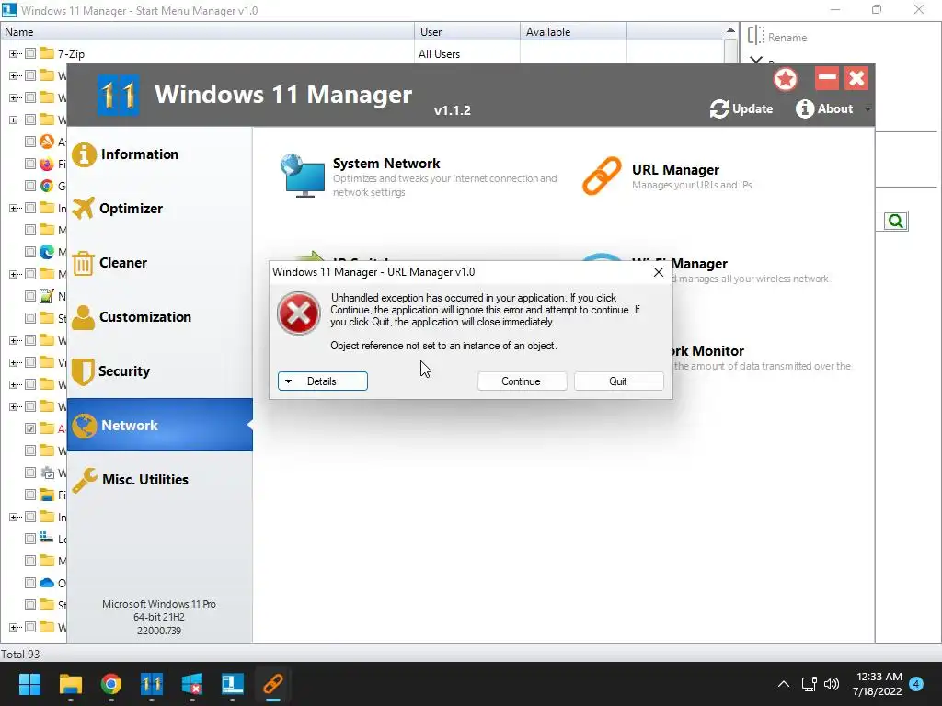Switch to the Customization section
Viewport: 942px width, 706px height.
[x=160, y=317]
